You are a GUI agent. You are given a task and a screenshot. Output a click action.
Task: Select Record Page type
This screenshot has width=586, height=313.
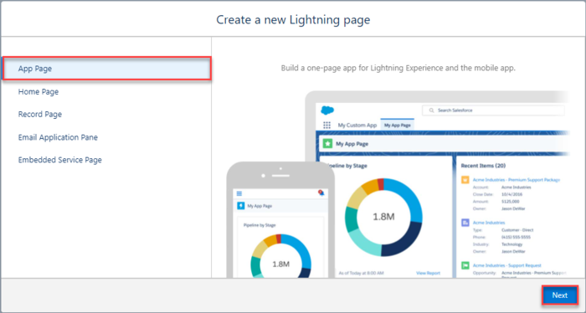(x=40, y=115)
